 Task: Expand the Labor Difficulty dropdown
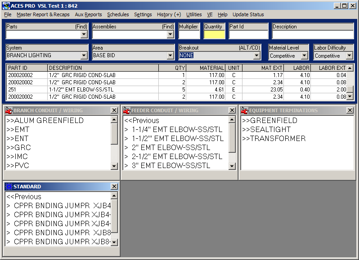pyautogui.click(x=349, y=56)
